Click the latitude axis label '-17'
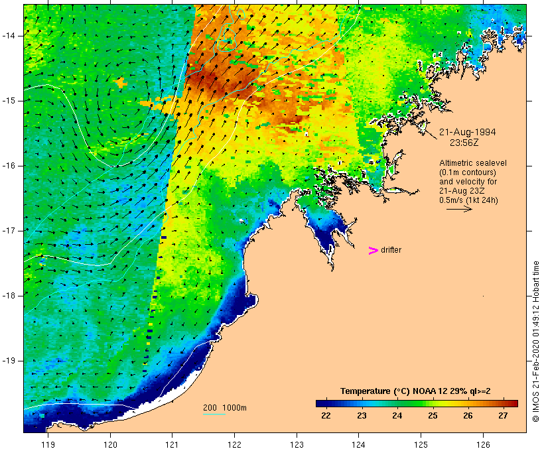 [9, 231]
